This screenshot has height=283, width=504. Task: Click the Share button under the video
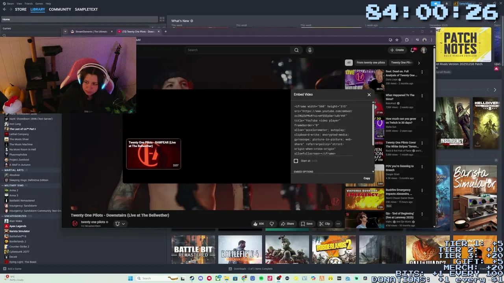point(287,224)
